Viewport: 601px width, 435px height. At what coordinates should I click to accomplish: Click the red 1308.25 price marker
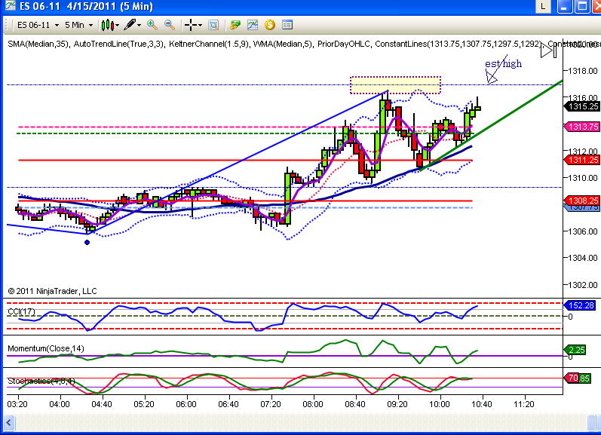click(x=582, y=201)
